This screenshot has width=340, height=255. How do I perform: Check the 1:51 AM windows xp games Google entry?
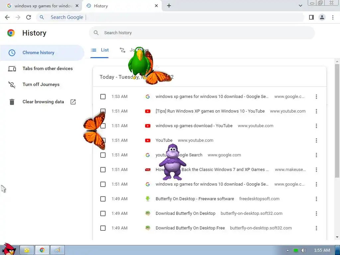(103, 184)
